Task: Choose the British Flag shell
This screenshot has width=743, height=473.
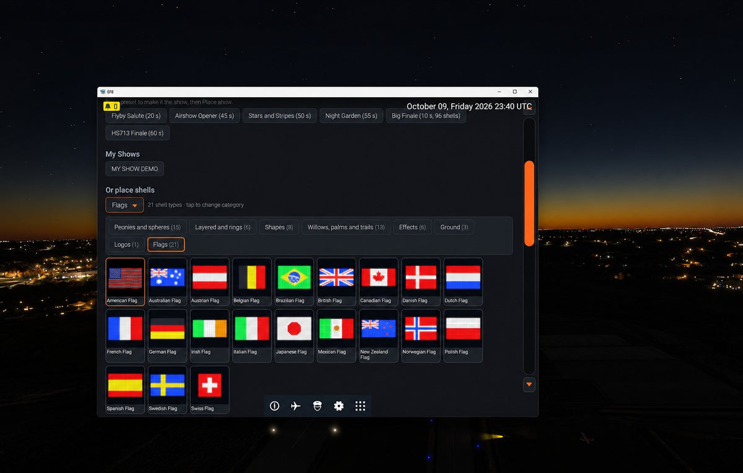Action: point(336,282)
